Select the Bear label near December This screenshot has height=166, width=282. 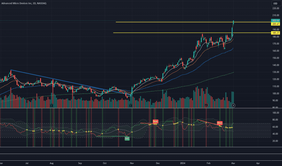[x=156, y=122]
